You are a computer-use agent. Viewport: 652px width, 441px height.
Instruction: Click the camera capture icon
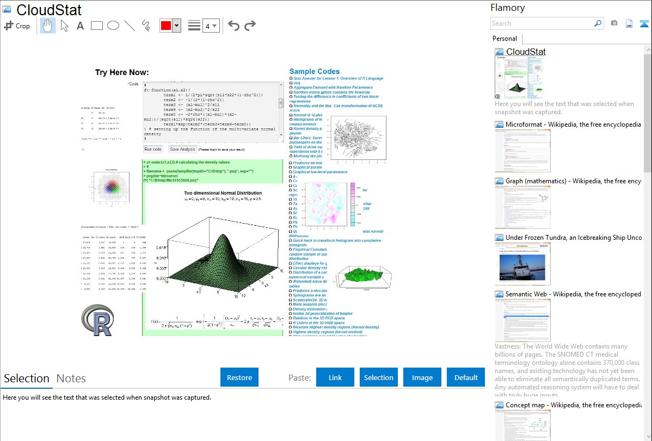coord(614,23)
